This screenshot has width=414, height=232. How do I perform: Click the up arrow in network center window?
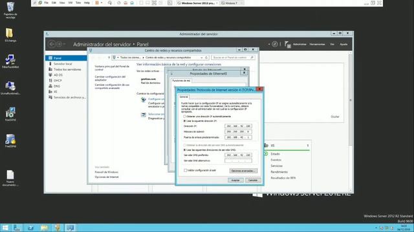click(109, 57)
